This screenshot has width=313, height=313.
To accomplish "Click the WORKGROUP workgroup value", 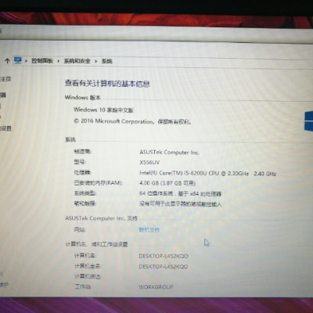I will (156, 287).
